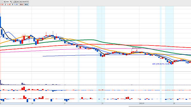Click the low price value 5,050
Image resolution: width=191 pixels, height=107 pixels.
click(16, 4)
